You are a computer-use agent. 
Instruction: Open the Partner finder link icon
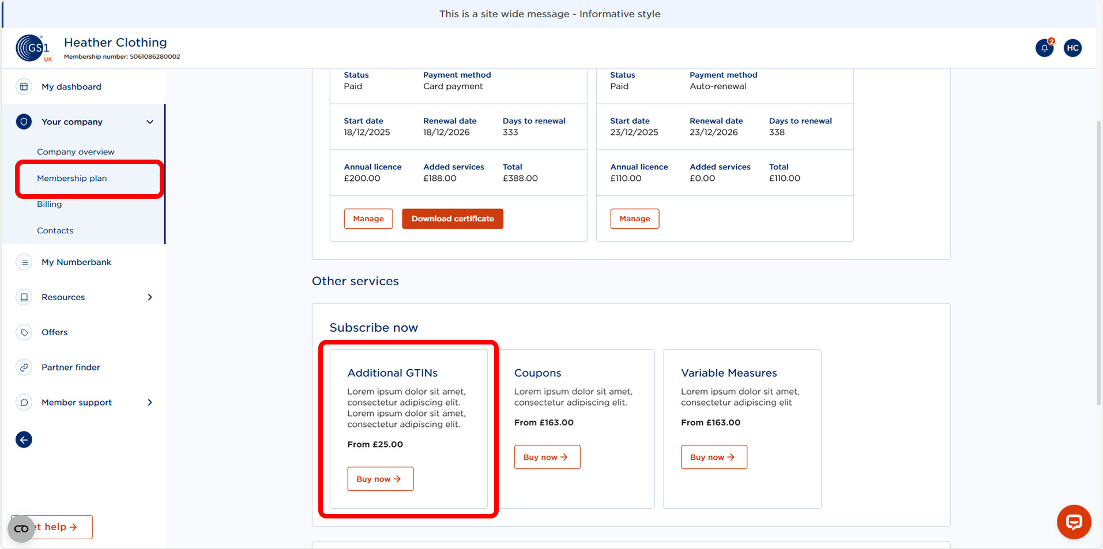[x=23, y=367]
